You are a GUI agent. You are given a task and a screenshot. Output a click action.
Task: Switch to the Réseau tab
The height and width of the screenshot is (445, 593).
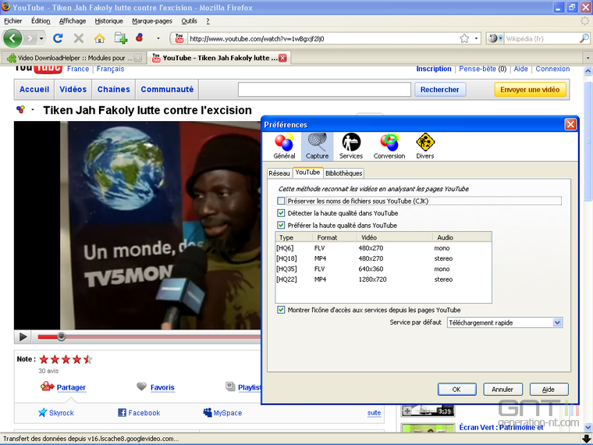pos(279,173)
